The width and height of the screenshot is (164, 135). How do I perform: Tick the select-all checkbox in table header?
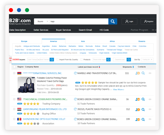(15, 67)
